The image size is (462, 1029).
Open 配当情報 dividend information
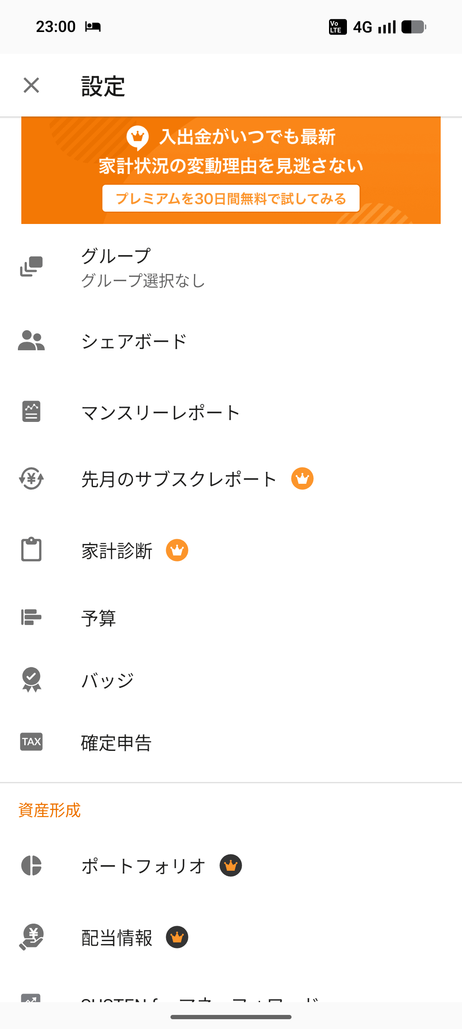117,938
